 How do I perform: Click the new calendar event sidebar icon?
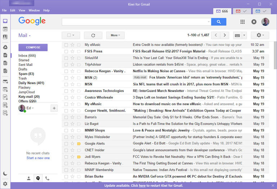pos(5,89)
